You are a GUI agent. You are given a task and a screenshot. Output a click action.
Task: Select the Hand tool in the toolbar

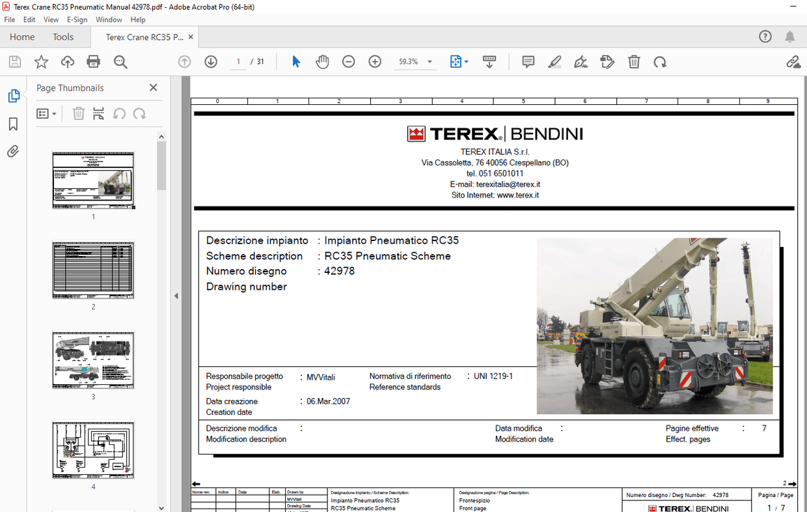(322, 61)
